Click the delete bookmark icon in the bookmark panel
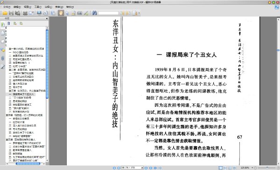 8,23
